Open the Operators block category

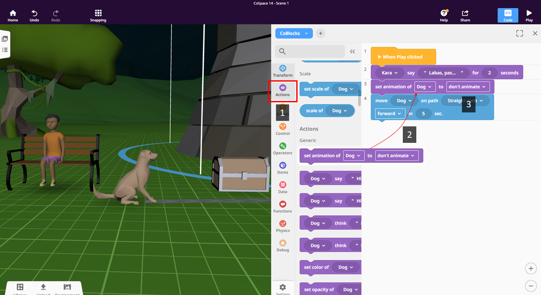click(283, 149)
